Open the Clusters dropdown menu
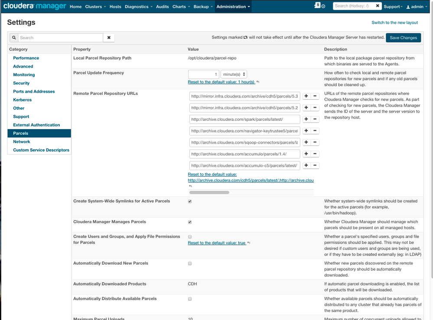 point(95,6)
